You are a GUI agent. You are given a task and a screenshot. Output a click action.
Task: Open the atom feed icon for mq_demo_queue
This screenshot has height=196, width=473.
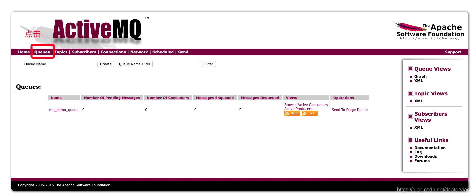coord(292,113)
